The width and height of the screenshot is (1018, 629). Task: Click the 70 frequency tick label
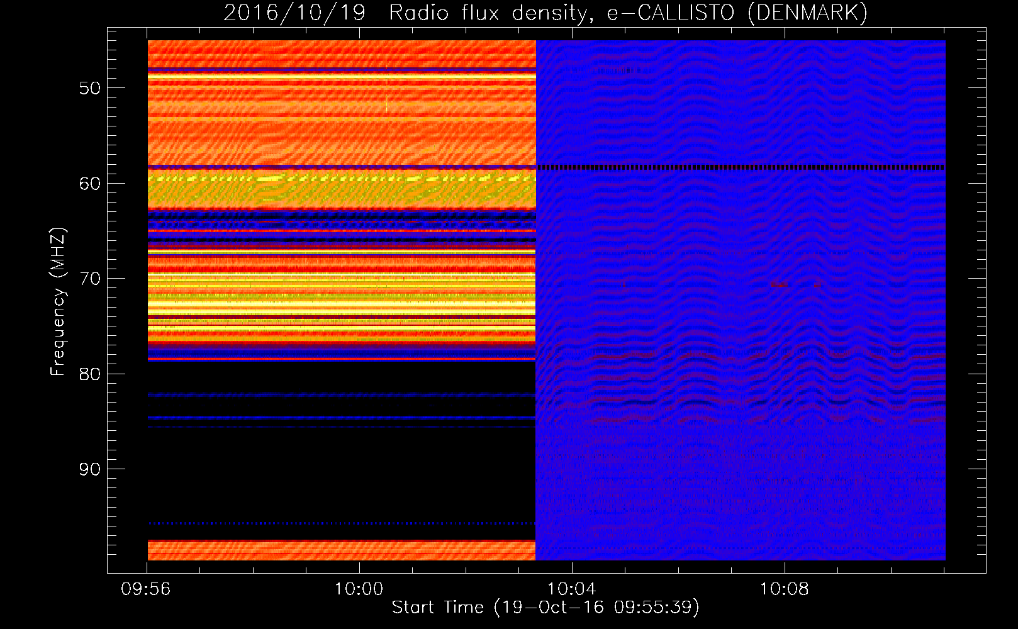click(90, 279)
